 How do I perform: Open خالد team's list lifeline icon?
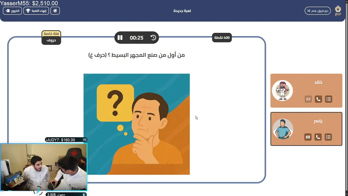tap(329, 99)
